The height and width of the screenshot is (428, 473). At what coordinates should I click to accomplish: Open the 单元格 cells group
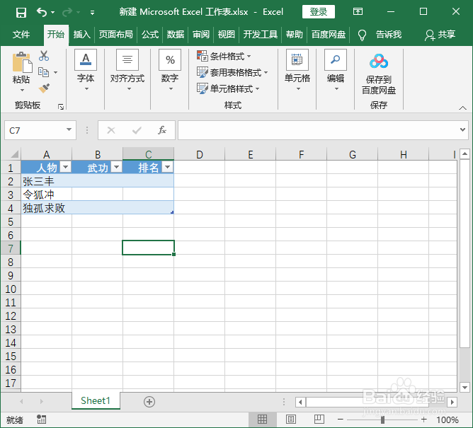(x=297, y=70)
